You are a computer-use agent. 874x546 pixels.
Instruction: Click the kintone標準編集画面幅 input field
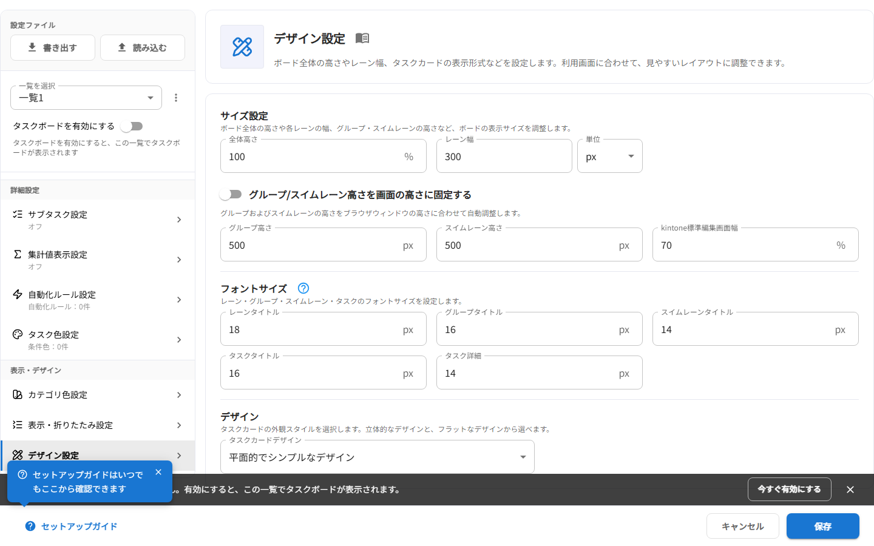(x=756, y=244)
